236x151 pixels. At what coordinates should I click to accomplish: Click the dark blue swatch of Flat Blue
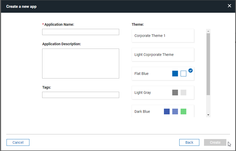(175, 74)
